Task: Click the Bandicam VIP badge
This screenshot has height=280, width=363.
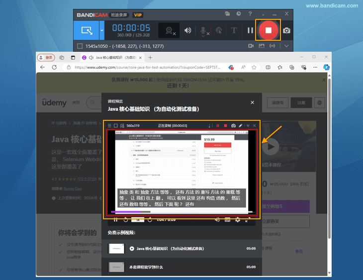Action: click(138, 15)
